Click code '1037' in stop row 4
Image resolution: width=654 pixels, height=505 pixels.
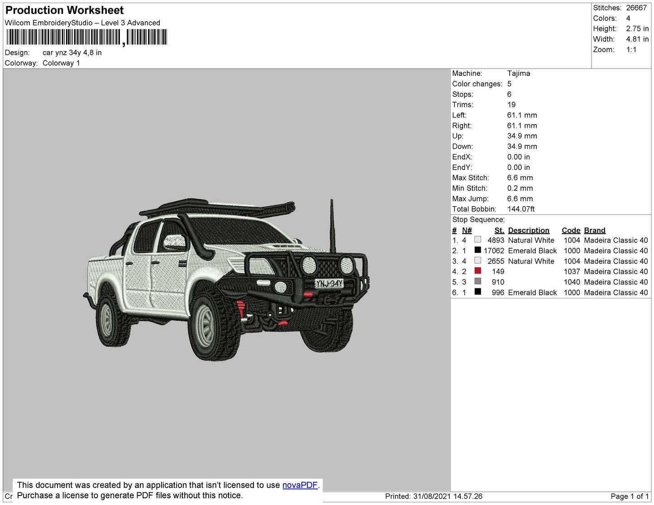click(x=572, y=271)
